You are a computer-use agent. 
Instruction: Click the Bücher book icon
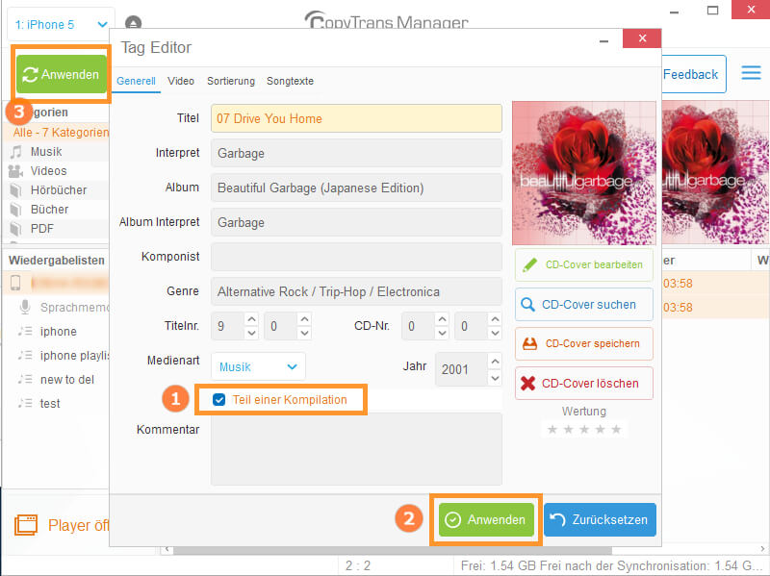click(x=16, y=210)
